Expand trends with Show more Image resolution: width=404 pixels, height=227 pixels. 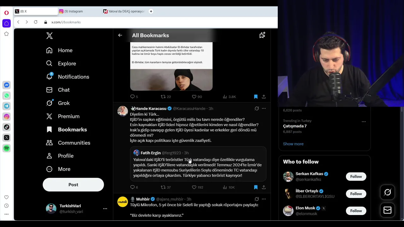(293, 144)
